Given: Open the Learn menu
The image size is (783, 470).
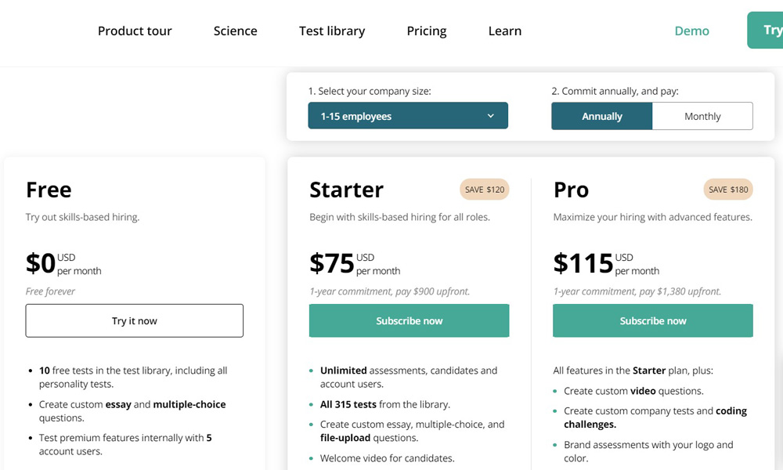Looking at the screenshot, I should click(504, 31).
